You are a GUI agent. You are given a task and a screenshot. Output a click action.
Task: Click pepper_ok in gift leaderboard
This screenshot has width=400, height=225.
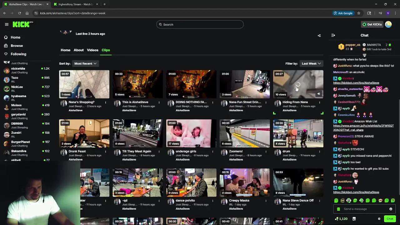click(x=353, y=45)
